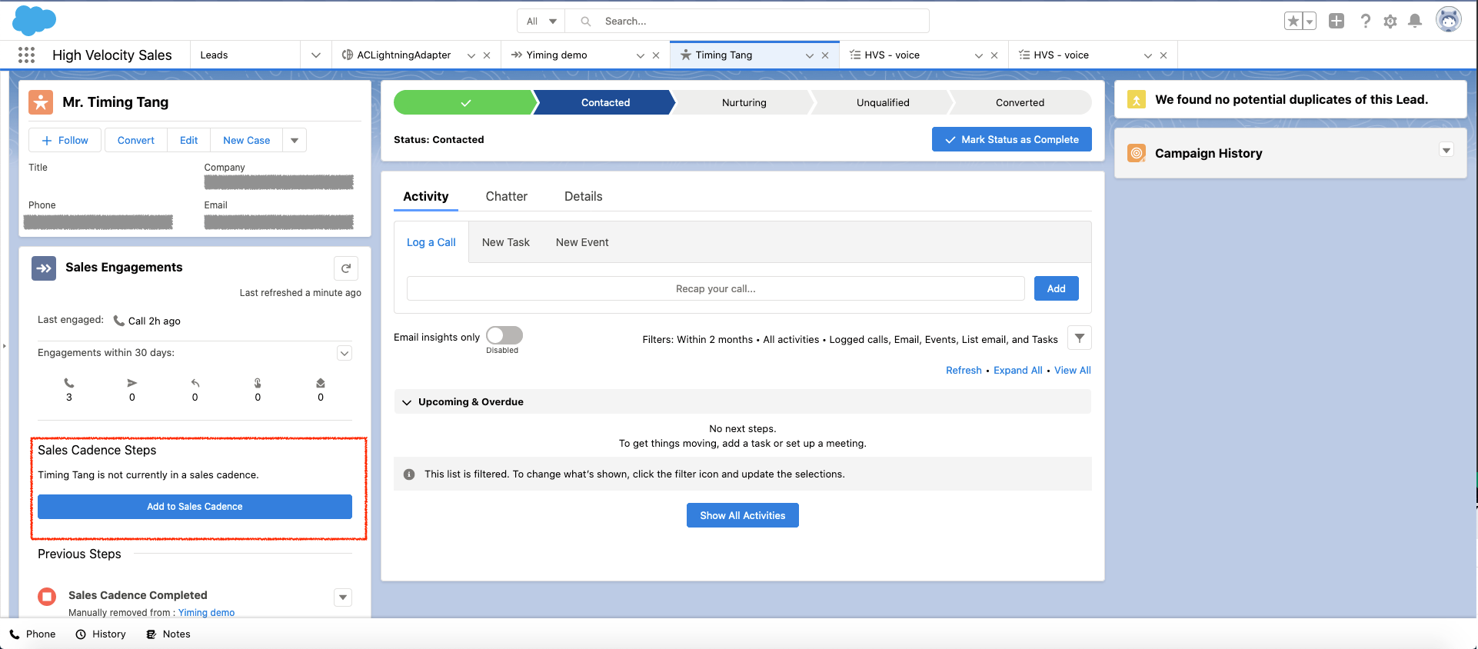Open Yiming demo tab options chevron
This screenshot has height=649, width=1478.
click(x=641, y=55)
